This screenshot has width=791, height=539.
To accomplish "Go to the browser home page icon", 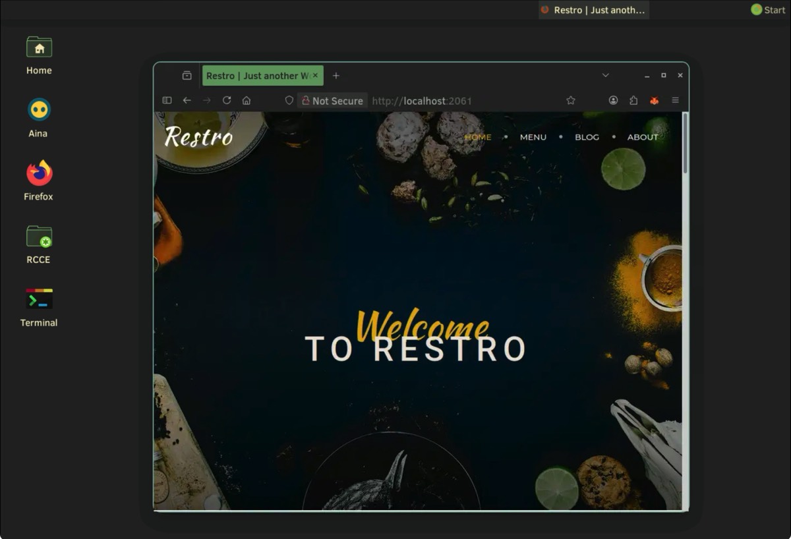I will click(247, 100).
